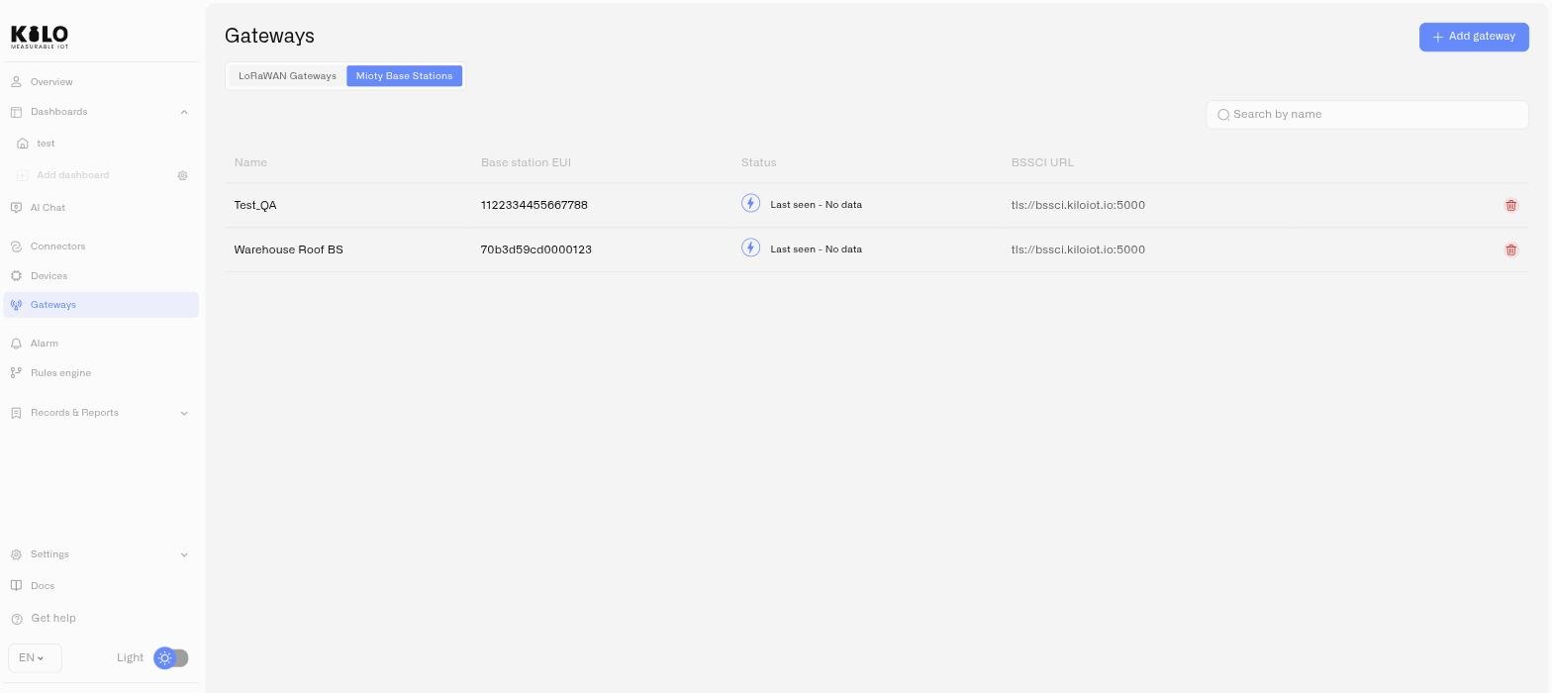Click the Rules engine branch icon
This screenshot has width=1552, height=693.
(16, 373)
